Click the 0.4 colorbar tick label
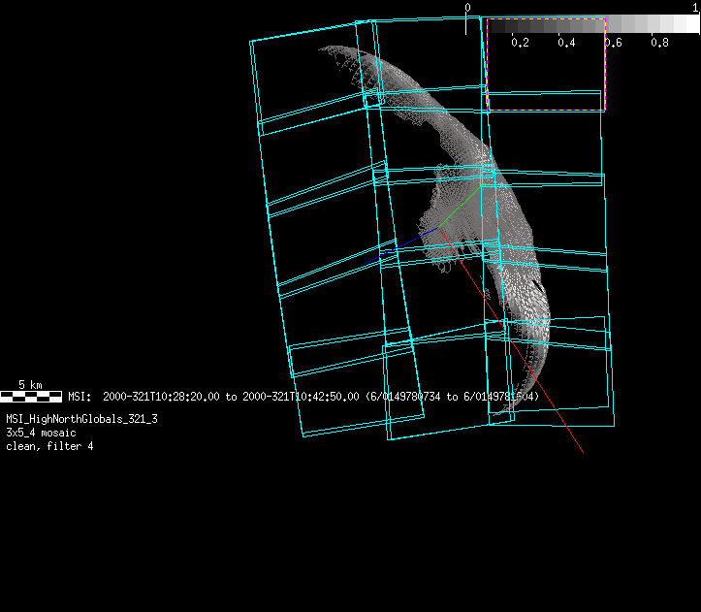Viewport: 701px width, 612px height. pos(566,43)
